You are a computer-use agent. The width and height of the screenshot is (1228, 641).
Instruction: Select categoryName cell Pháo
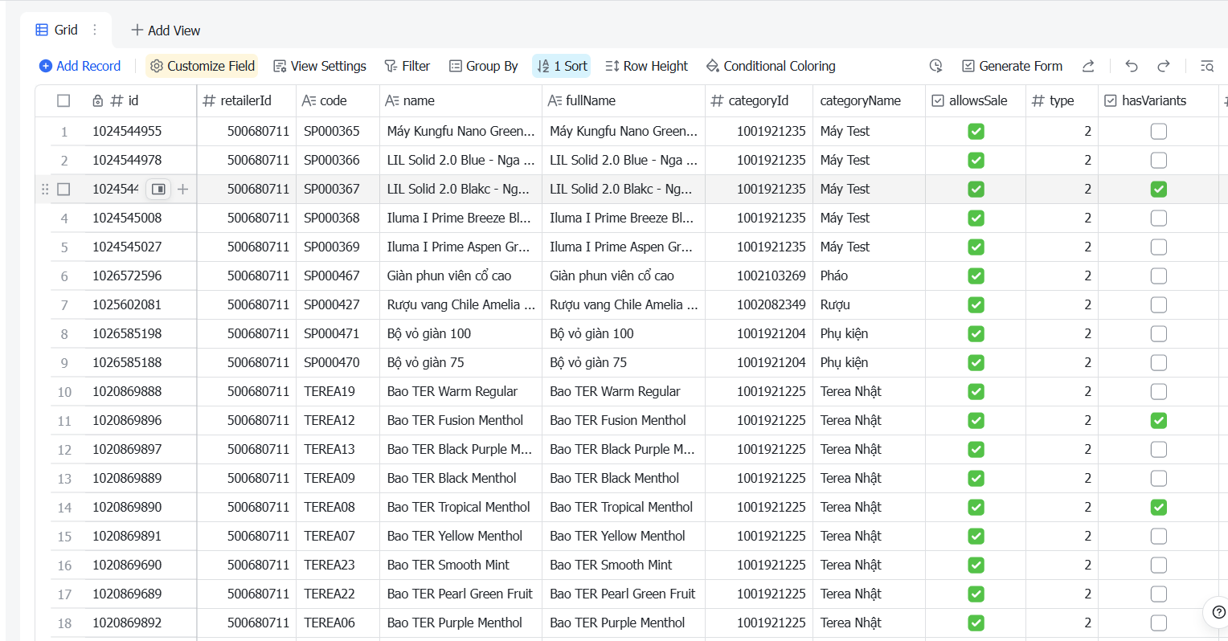[x=869, y=276]
